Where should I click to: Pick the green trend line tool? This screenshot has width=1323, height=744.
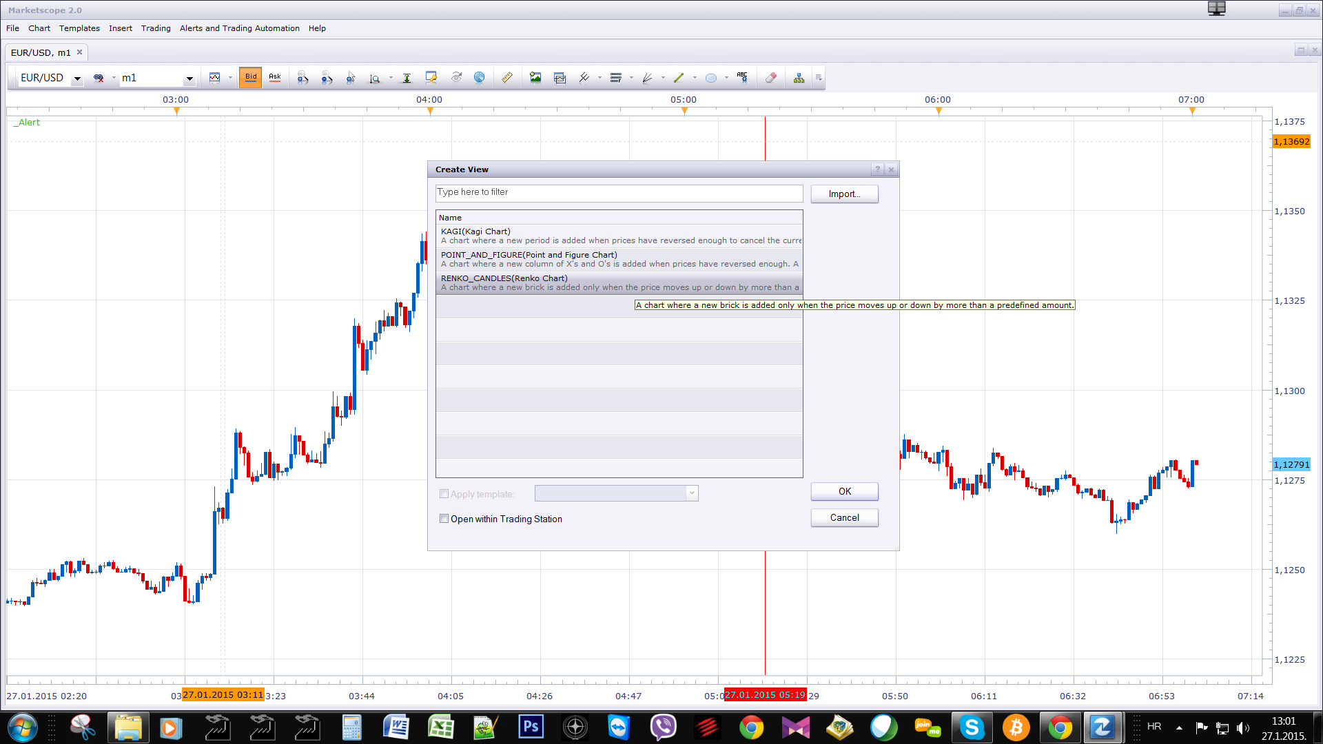pyautogui.click(x=679, y=78)
